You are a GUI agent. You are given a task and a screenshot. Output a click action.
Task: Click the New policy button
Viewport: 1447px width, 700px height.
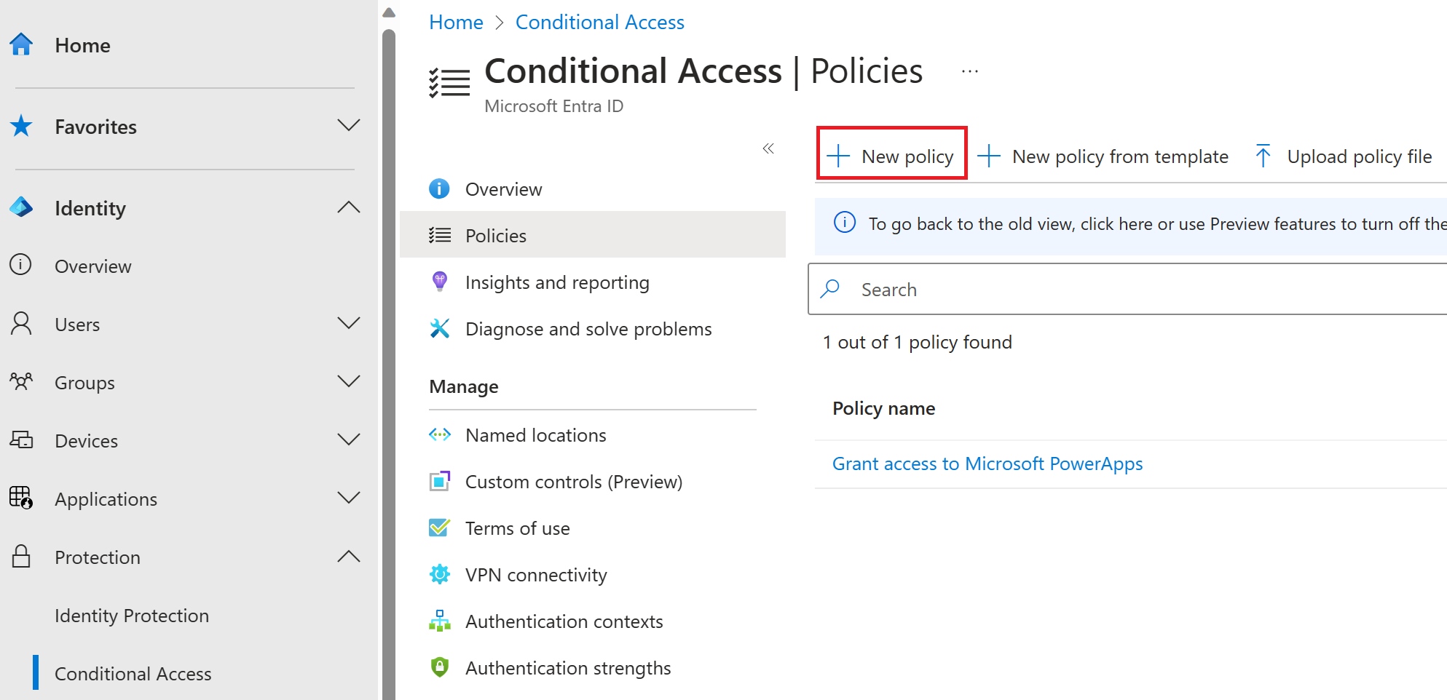(x=891, y=156)
